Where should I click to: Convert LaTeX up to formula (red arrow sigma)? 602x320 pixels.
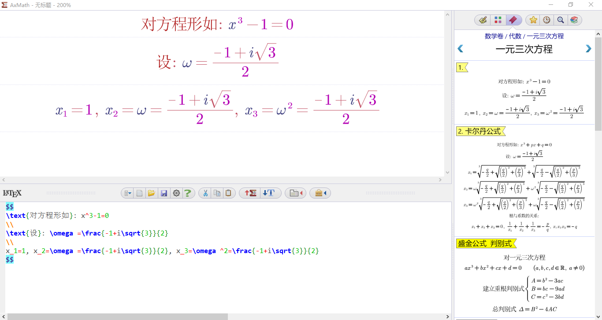[250, 193]
